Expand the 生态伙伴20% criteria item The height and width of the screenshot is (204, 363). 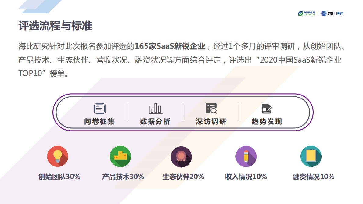click(x=183, y=176)
